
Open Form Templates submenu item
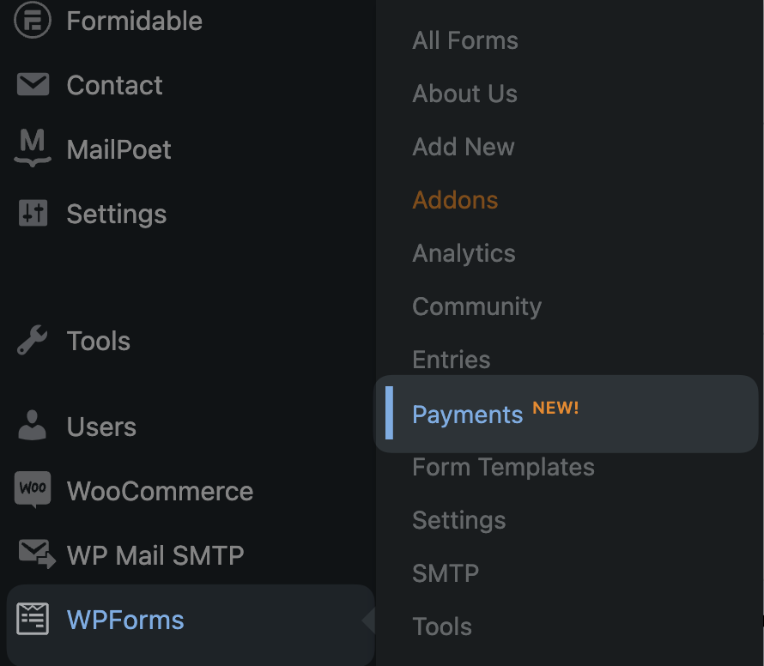pyautogui.click(x=503, y=467)
